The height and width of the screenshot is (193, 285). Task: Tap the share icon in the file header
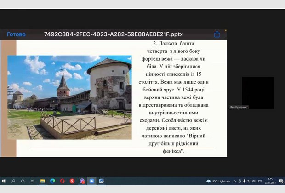tap(217, 34)
